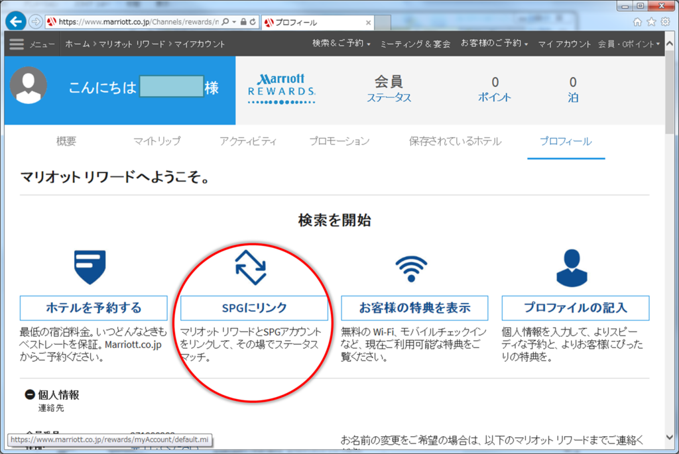Viewport: 679px width, 454px height.
Task: Click the address bar URL field
Action: coord(139,22)
